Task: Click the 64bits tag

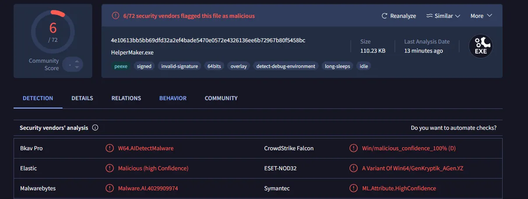Action: [214, 66]
